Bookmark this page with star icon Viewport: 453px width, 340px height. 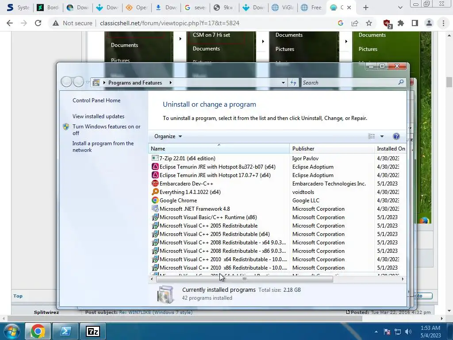pos(369,23)
